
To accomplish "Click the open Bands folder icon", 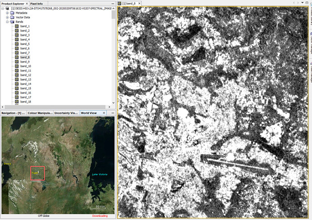I will click(x=12, y=22).
